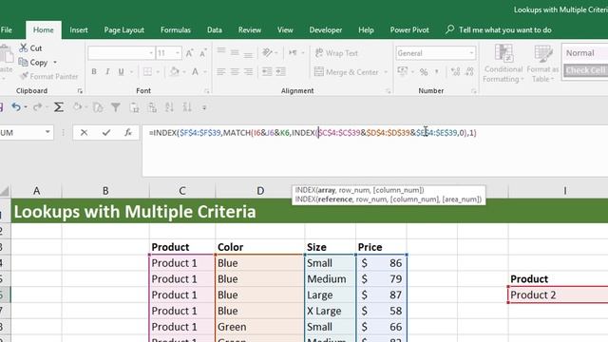608x342 pixels.
Task: Click the Fill Color bucket icon
Action: coord(175,72)
